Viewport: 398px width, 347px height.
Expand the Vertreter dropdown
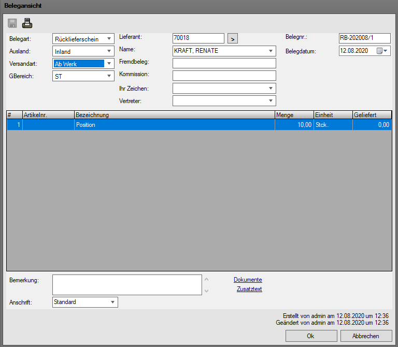[271, 101]
